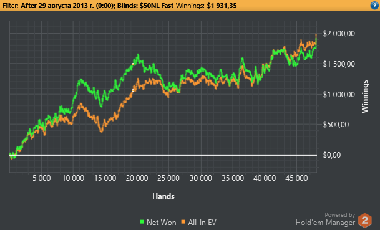Click the $2 000,00 axis label

[x=339, y=34]
